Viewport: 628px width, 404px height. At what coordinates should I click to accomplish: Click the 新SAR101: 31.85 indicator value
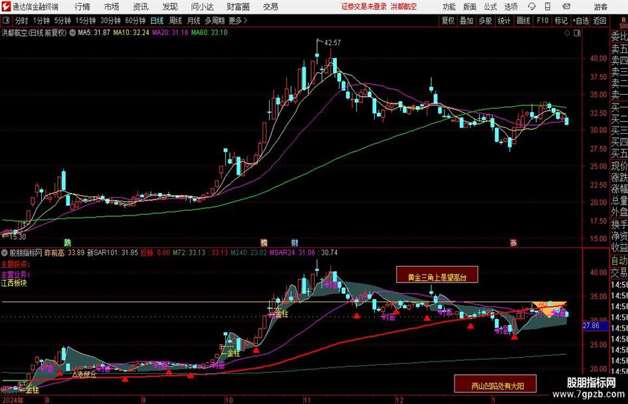[112, 253]
